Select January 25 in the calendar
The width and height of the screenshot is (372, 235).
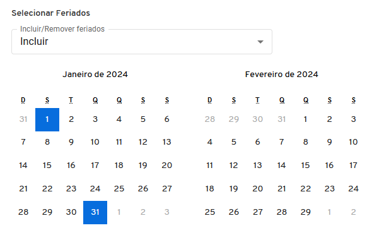[119, 189]
